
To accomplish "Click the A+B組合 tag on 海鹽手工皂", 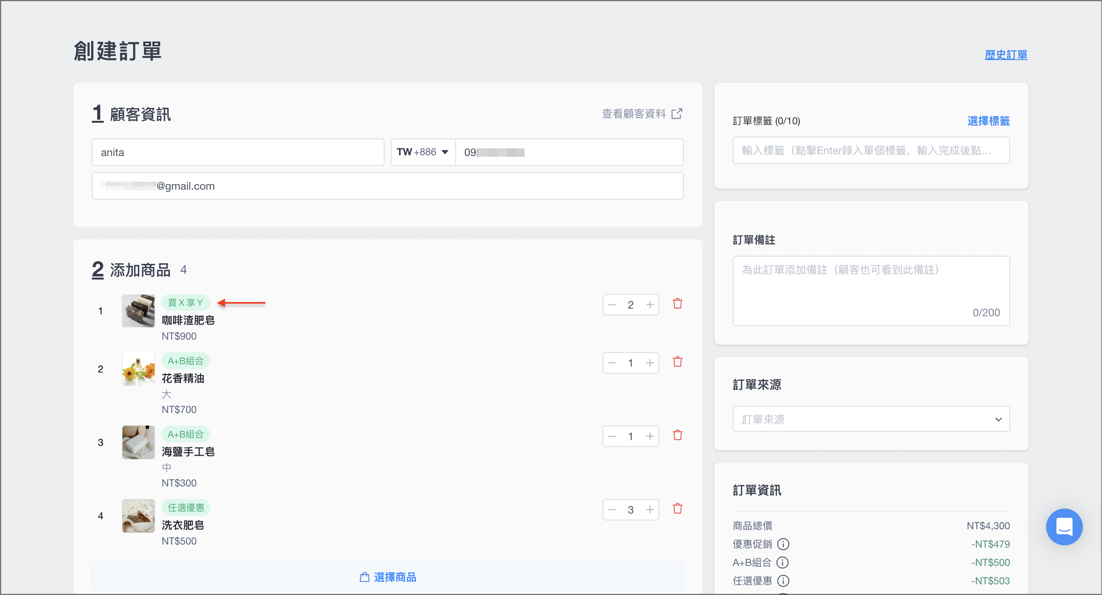I will (x=186, y=434).
